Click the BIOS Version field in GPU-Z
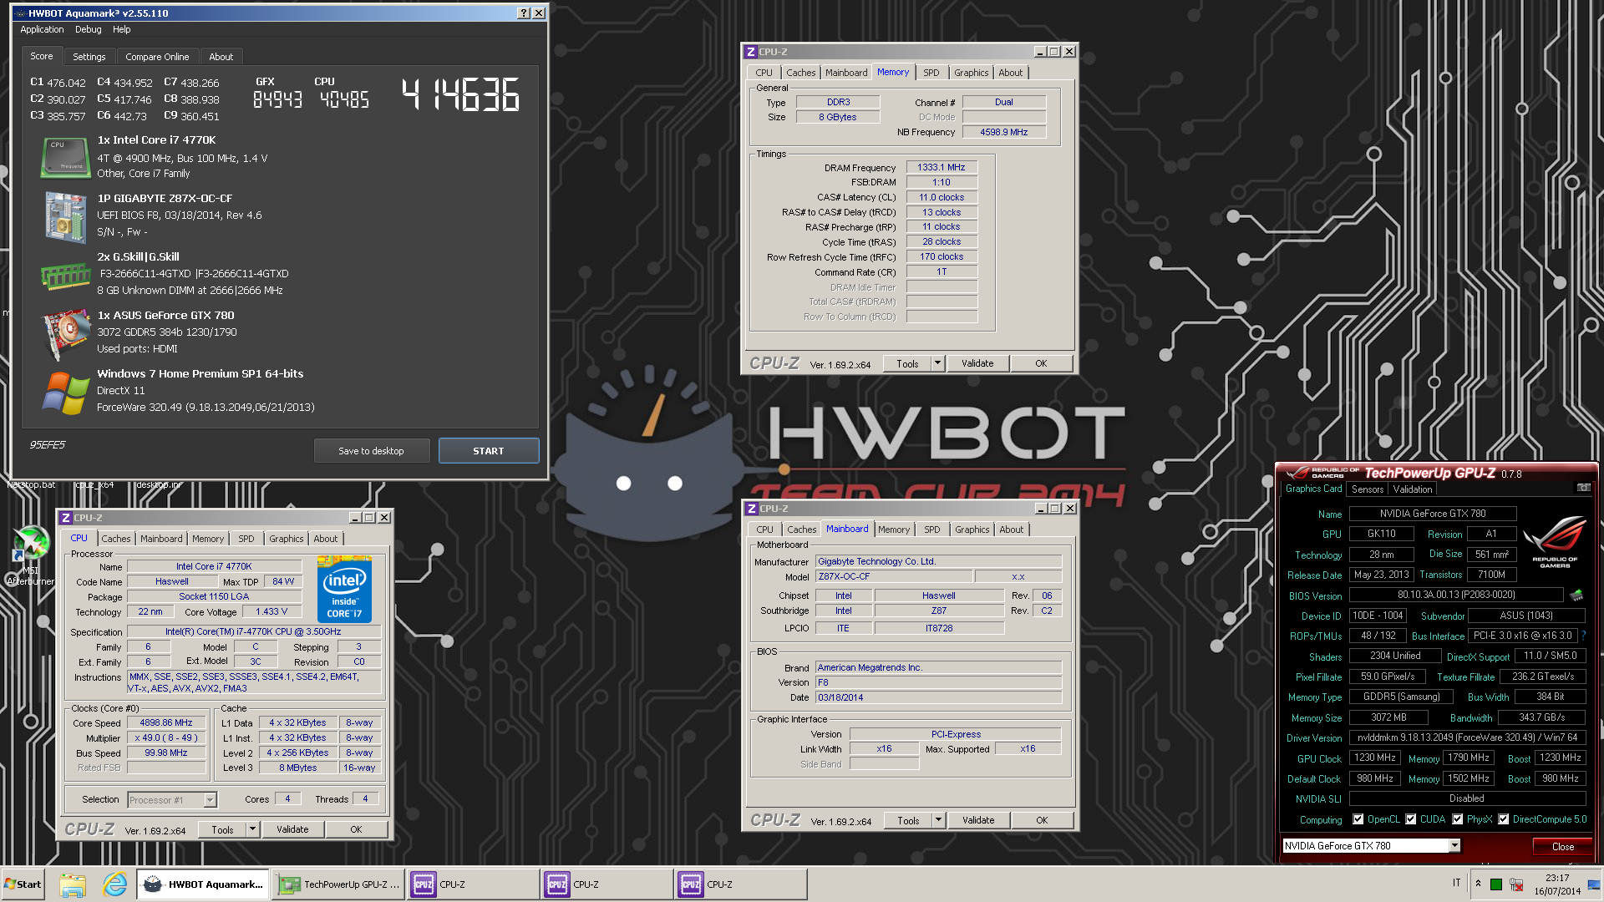 pyautogui.click(x=1455, y=595)
